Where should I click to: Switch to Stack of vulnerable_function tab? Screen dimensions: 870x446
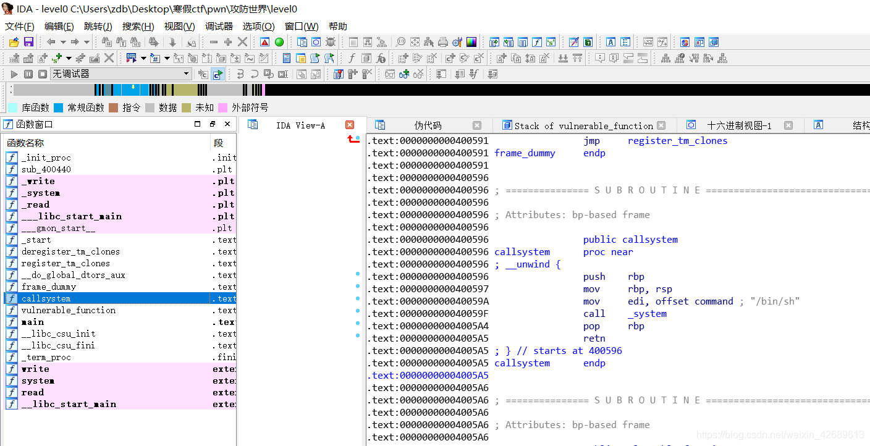point(584,125)
